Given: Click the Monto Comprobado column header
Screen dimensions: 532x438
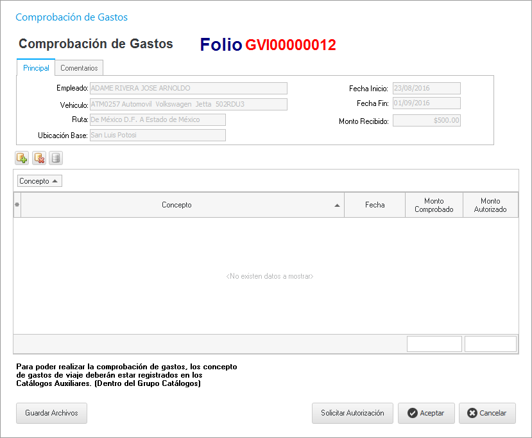Looking at the screenshot, I should [434, 205].
